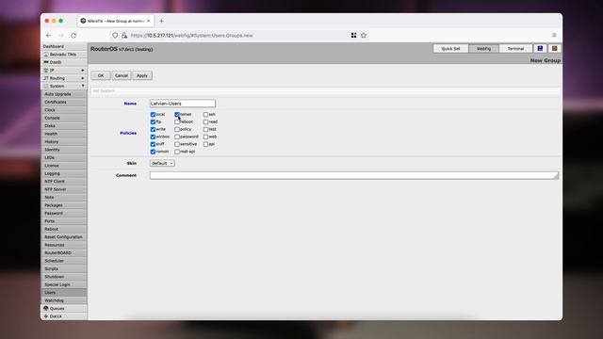The height and width of the screenshot is (339, 603).
Task: Switch to Quick Set mode
Action: pyautogui.click(x=450, y=48)
